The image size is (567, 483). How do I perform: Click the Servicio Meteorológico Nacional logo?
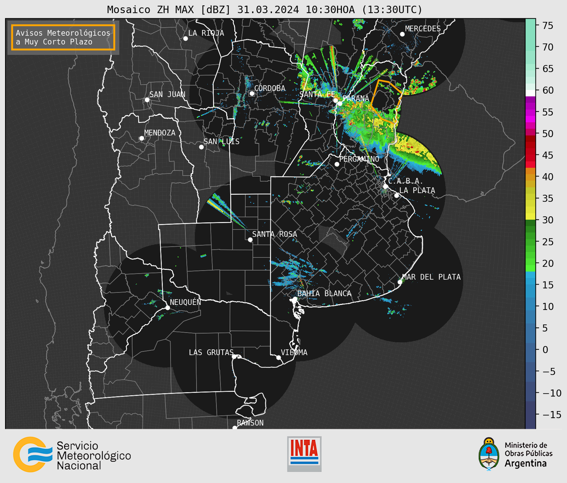coord(72,454)
